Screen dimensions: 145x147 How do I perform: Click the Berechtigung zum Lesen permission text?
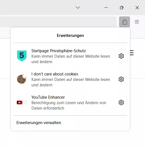click(69, 105)
